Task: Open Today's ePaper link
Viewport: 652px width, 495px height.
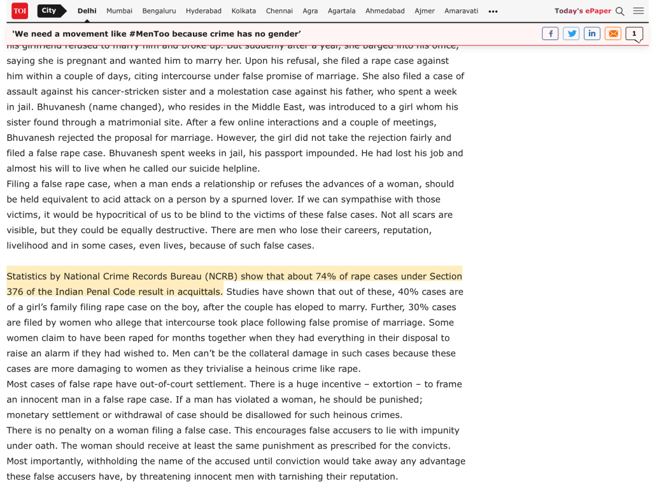Action: point(583,11)
